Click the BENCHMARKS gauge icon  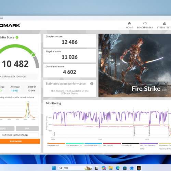click(145, 23)
